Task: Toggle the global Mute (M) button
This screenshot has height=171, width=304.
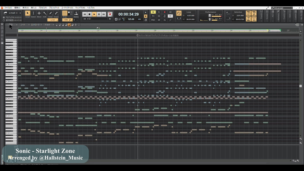Action: coord(153,12)
